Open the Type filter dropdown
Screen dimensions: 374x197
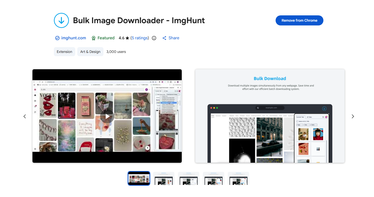click(x=300, y=125)
